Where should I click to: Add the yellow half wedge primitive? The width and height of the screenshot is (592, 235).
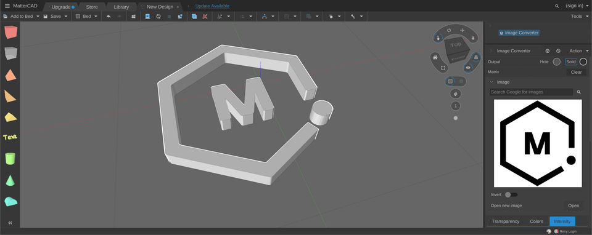[x=10, y=117]
